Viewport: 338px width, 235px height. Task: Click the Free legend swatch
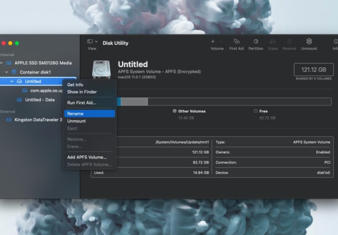pos(256,111)
